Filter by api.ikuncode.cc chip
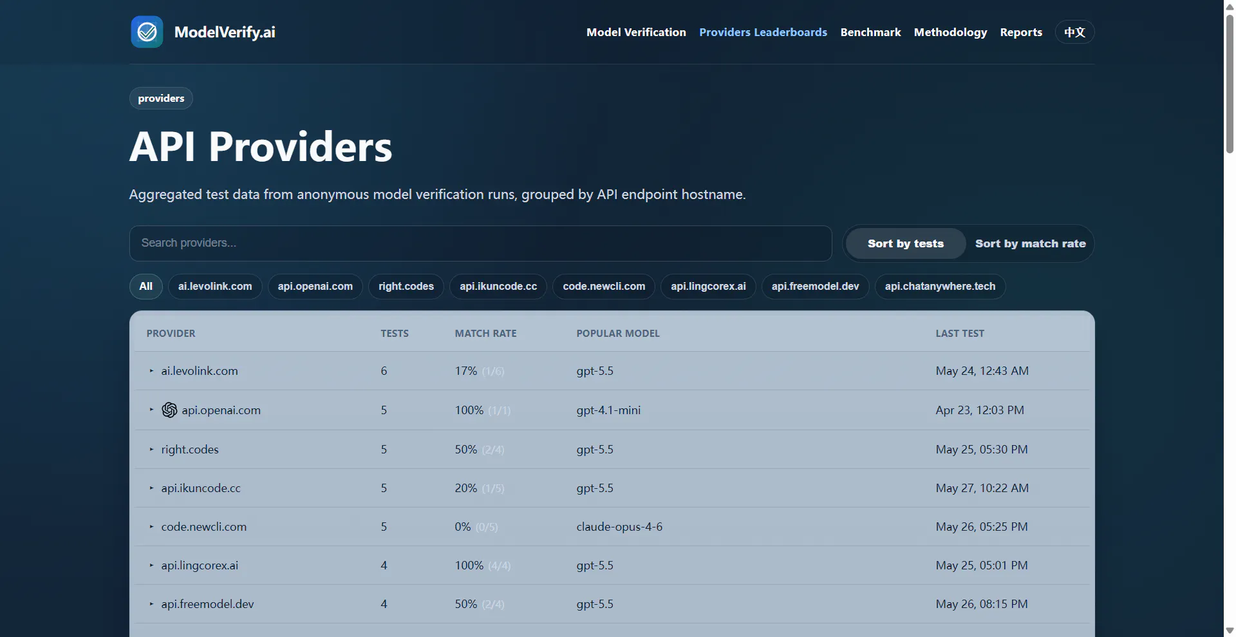Image resolution: width=1236 pixels, height=637 pixels. (498, 287)
